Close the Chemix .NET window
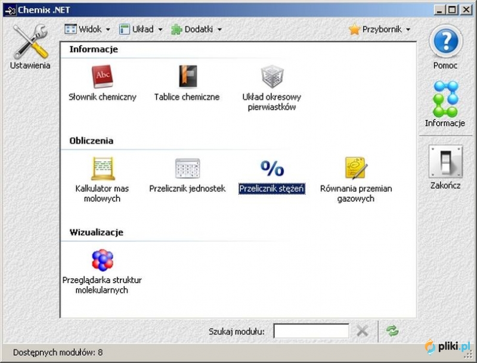477x363 pixels. point(466,10)
